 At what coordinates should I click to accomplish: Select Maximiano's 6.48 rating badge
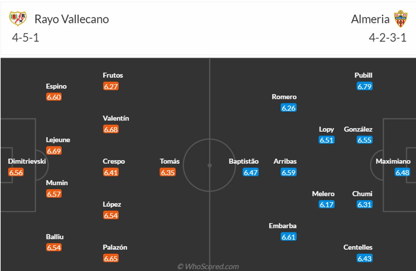[402, 172]
